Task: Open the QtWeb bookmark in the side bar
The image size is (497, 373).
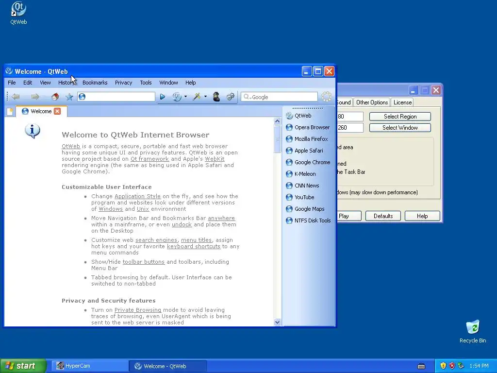Action: (298, 116)
